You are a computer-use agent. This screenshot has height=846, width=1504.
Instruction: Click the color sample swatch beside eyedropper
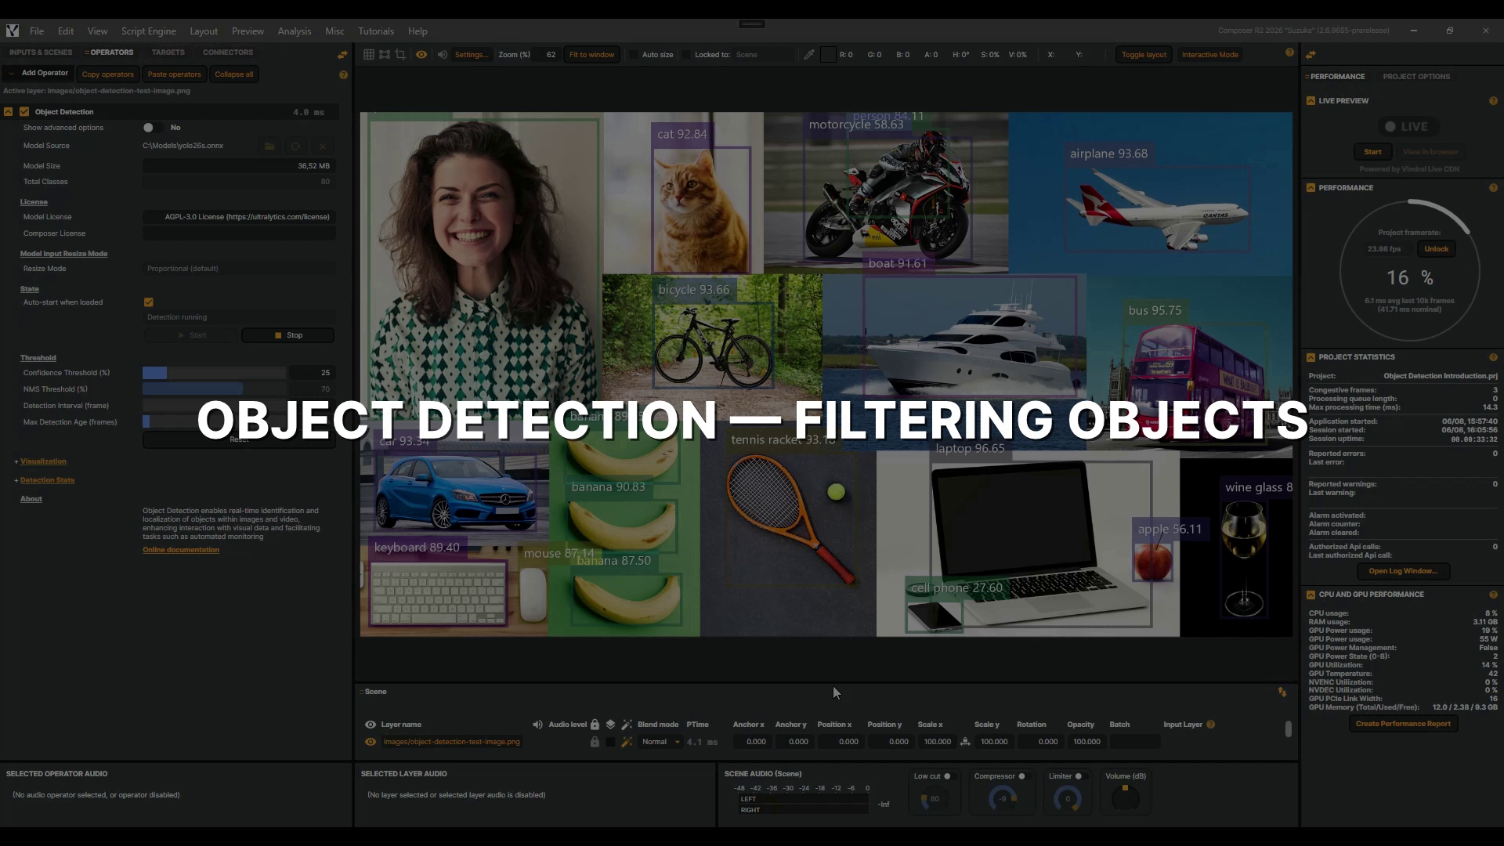click(x=828, y=55)
